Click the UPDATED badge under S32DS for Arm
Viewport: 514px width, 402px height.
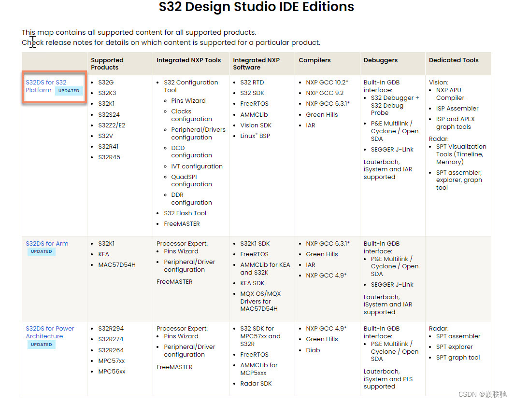coord(42,251)
